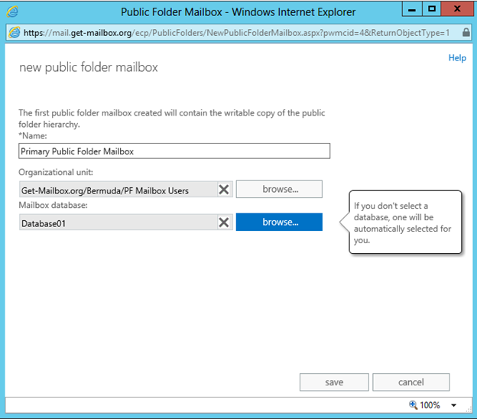Screen dimensions: 477x419
Task: Minimize the Public Folder Mailbox window
Action: pos(412,9)
